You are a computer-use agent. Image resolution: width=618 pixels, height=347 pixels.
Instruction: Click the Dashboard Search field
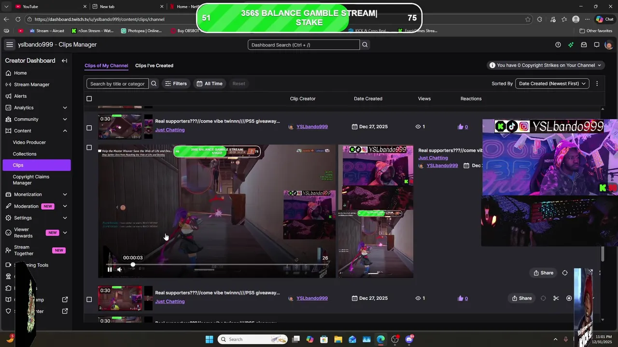pyautogui.click(x=304, y=45)
